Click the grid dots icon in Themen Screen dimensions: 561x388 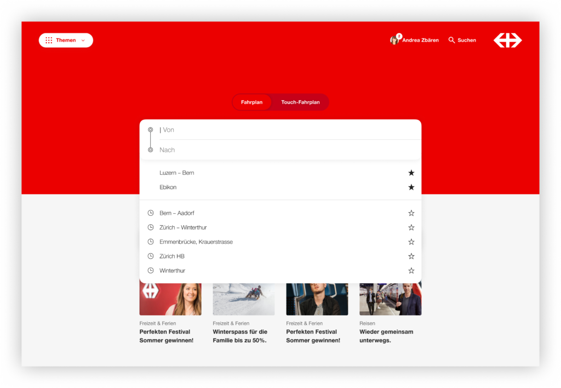click(49, 40)
